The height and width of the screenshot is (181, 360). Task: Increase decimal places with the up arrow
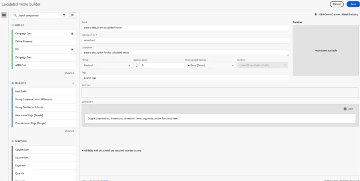pos(137,64)
